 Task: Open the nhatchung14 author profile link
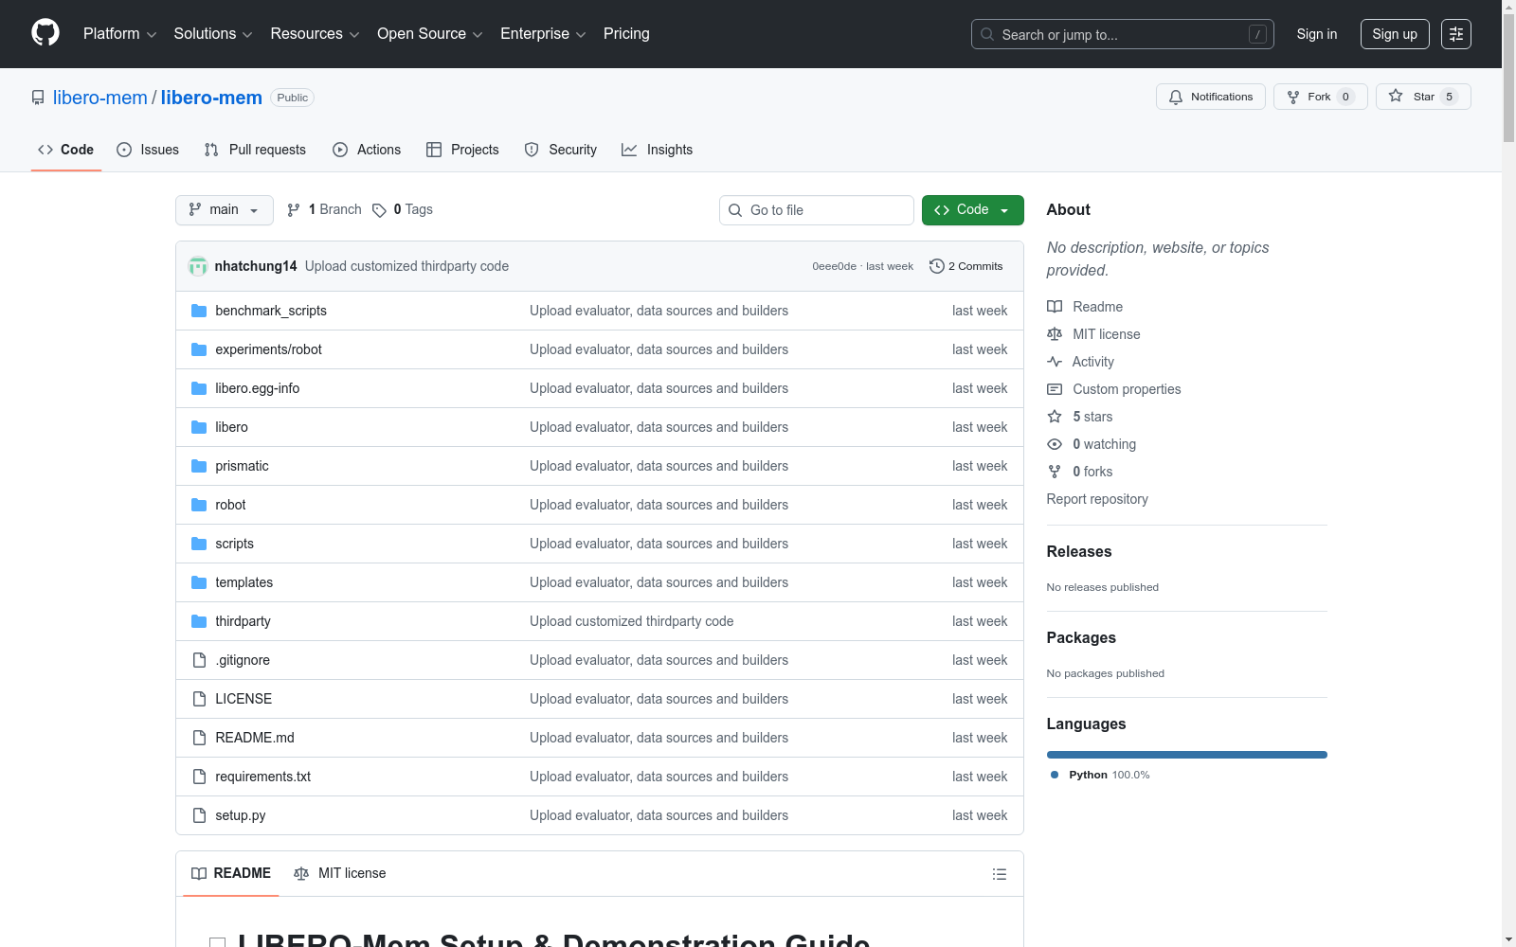click(256, 266)
